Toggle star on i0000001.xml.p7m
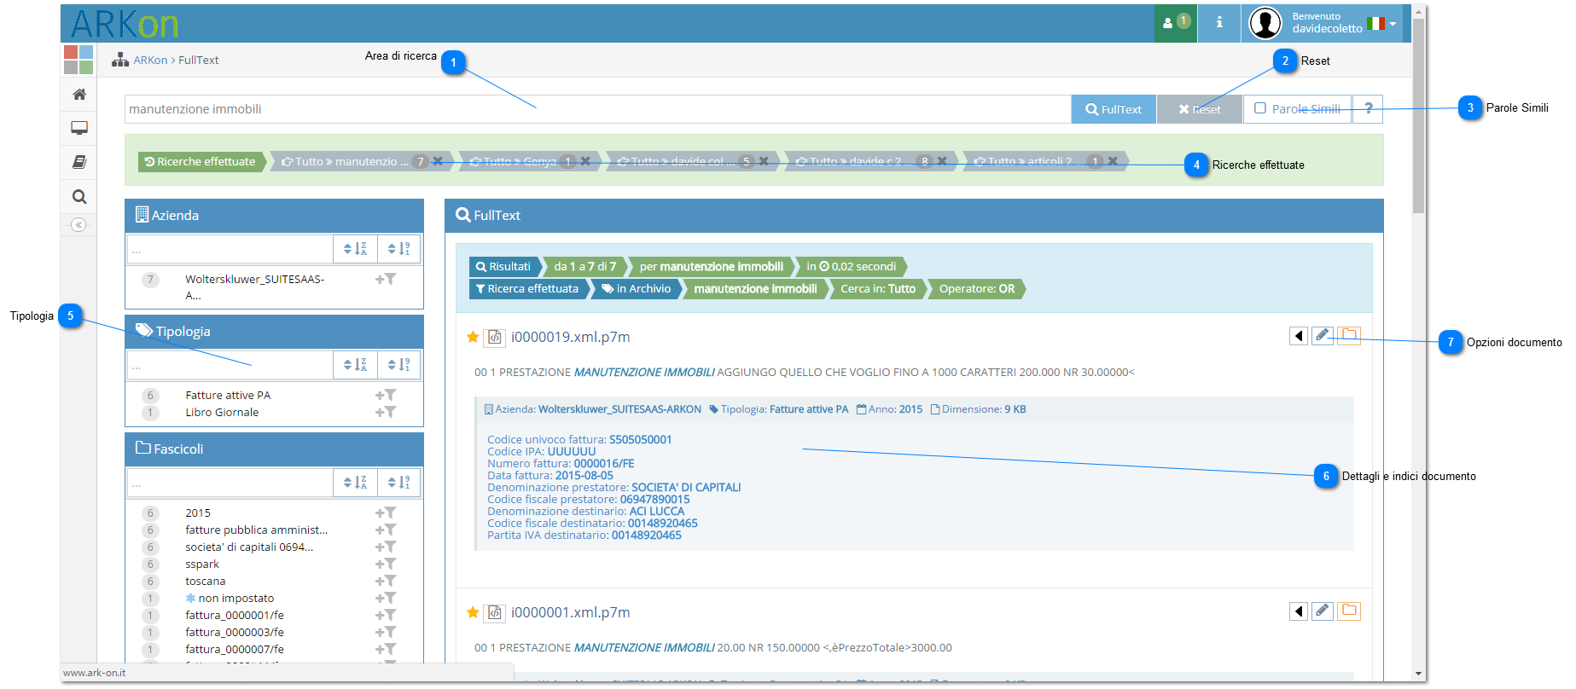This screenshot has width=1576, height=689. coord(473,612)
